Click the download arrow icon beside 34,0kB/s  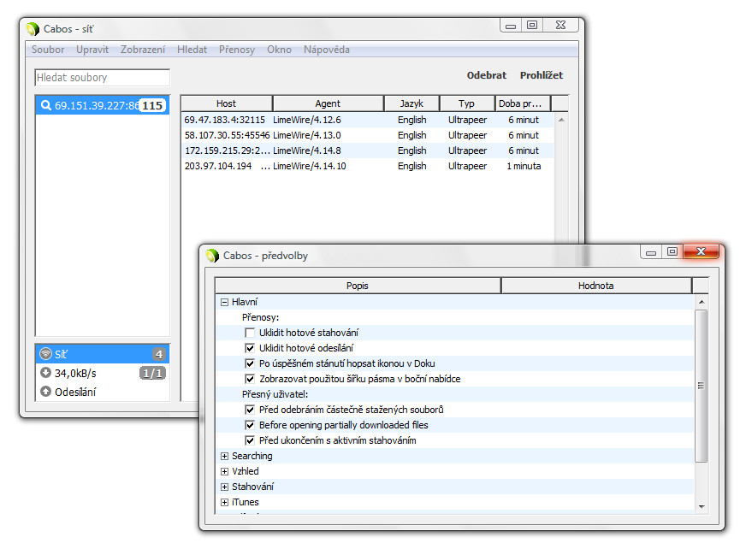click(45, 373)
